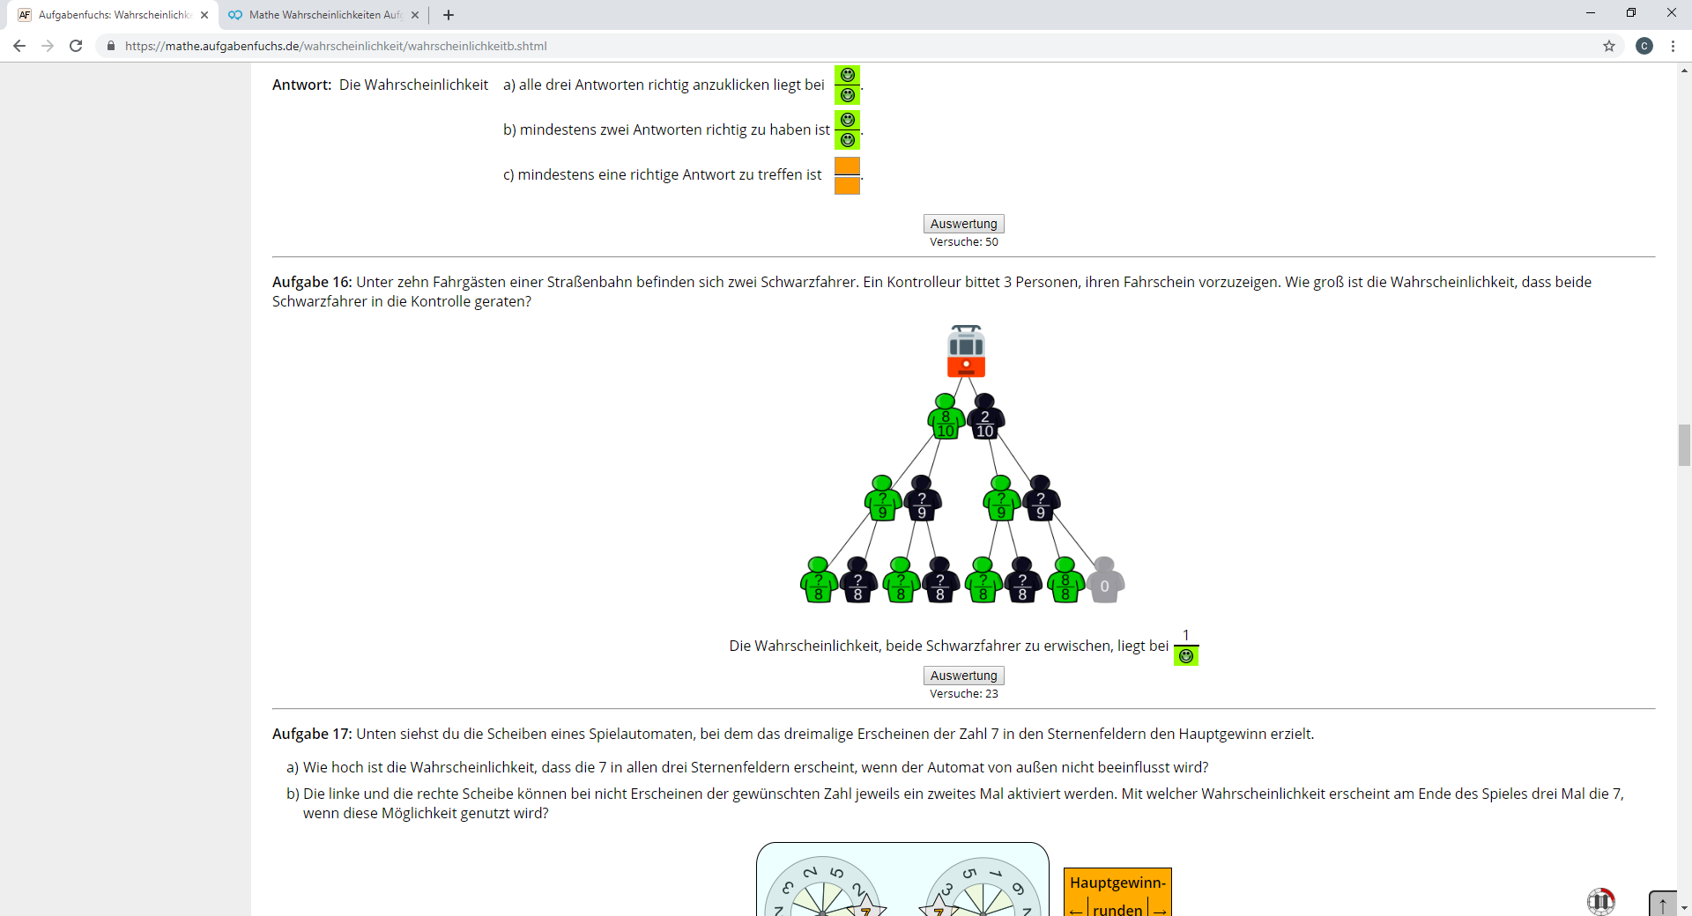Open the user profile avatar menu
The height and width of the screenshot is (916, 1692).
(x=1644, y=46)
